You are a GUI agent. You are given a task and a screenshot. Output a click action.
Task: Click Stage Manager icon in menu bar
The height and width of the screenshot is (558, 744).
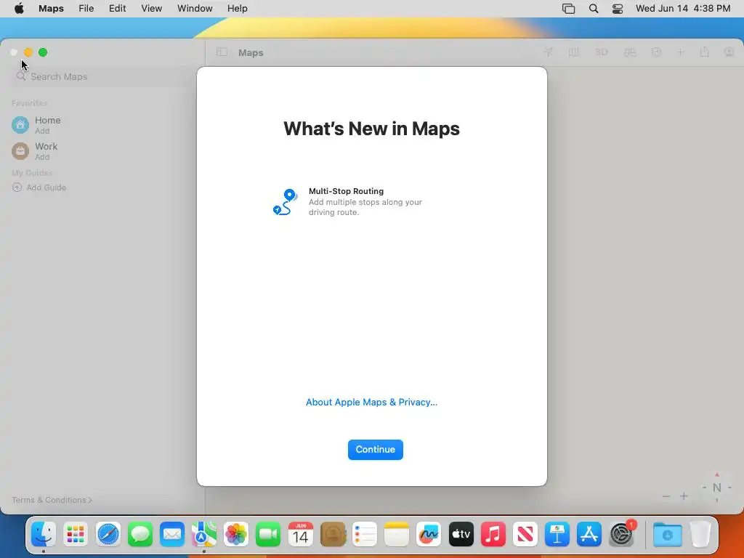point(568,9)
